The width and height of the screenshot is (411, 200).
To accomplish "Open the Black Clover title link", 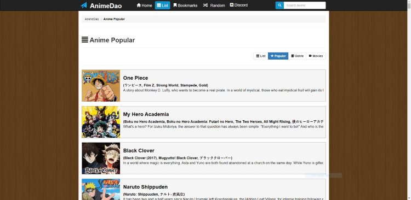I will pyautogui.click(x=139, y=151).
